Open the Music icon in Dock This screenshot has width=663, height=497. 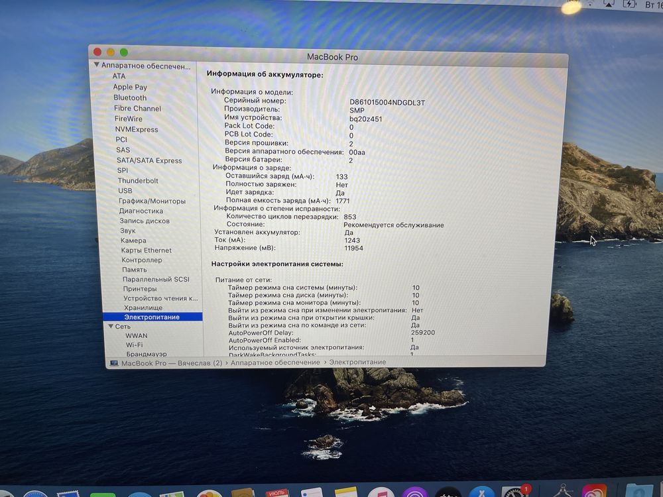tap(381, 493)
